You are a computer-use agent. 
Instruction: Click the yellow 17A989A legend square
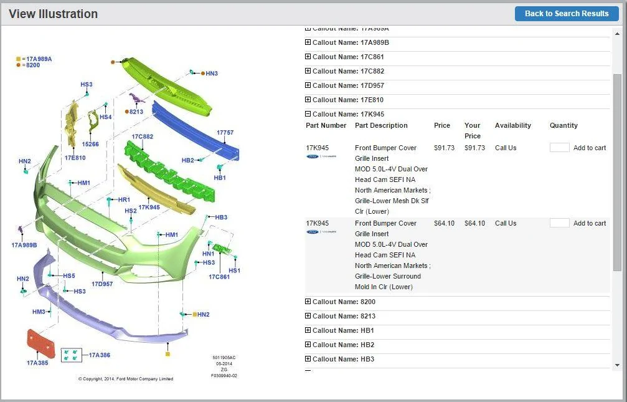(19, 59)
